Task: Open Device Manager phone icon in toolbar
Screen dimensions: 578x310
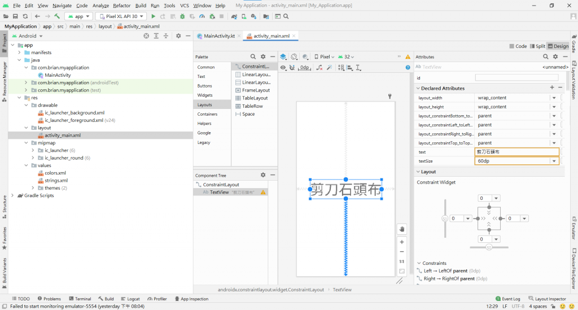Action: pyautogui.click(x=244, y=16)
